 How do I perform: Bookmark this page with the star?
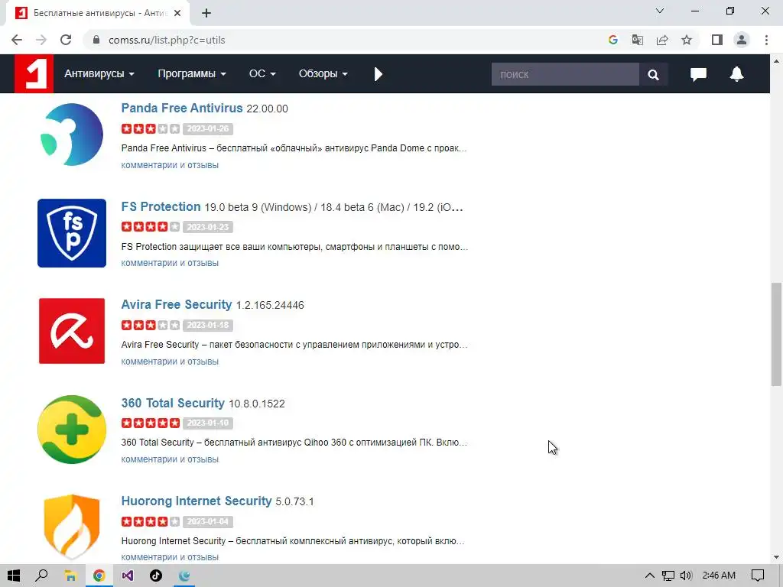tap(687, 40)
